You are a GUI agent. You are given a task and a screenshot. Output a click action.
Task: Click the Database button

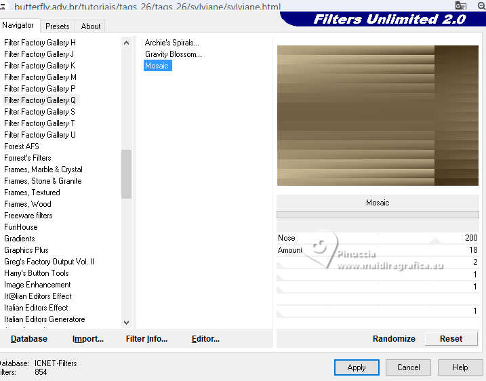click(x=29, y=338)
